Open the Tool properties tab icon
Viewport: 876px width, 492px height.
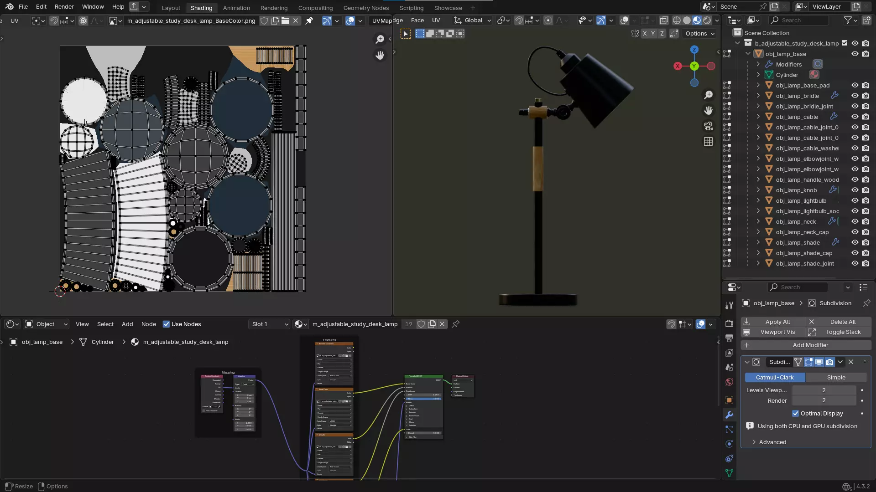[729, 306]
